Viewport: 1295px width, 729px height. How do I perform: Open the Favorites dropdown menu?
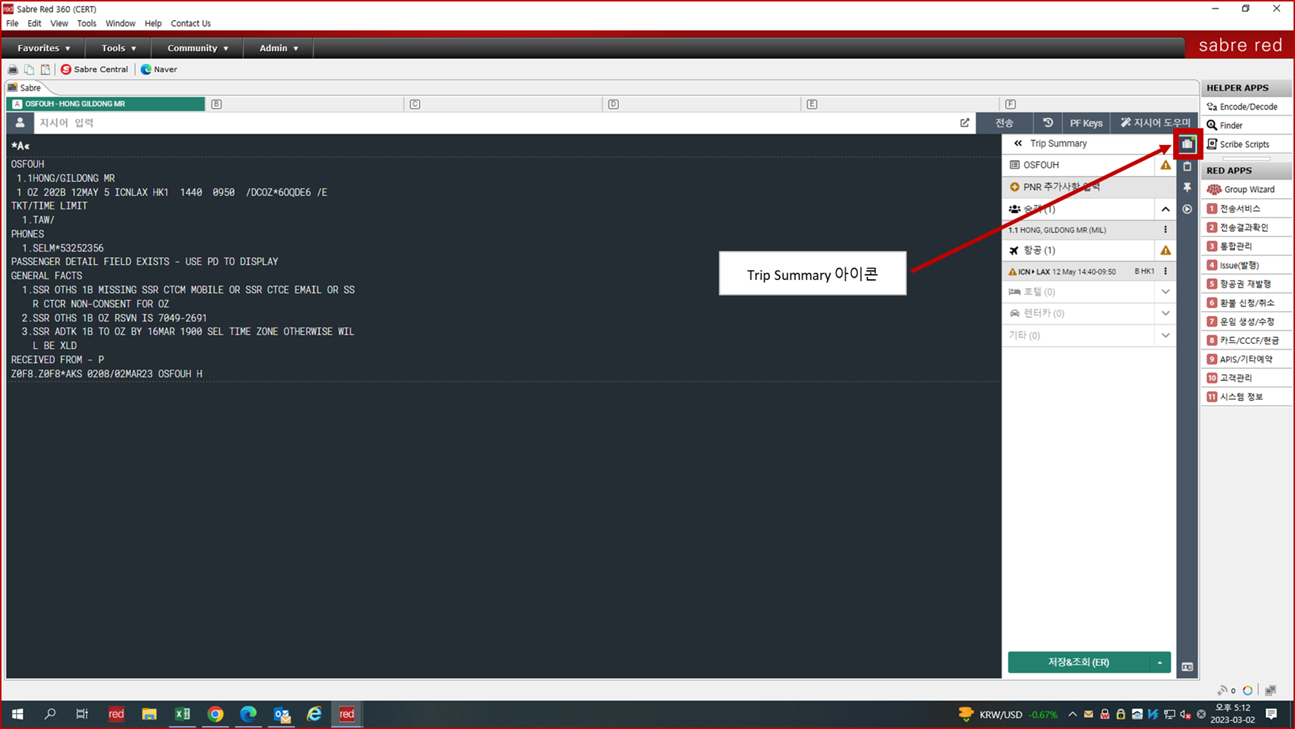point(44,48)
